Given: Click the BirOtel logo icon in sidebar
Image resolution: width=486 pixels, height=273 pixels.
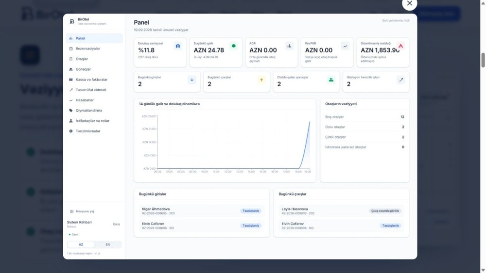Looking at the screenshot, I should [x=72, y=21].
